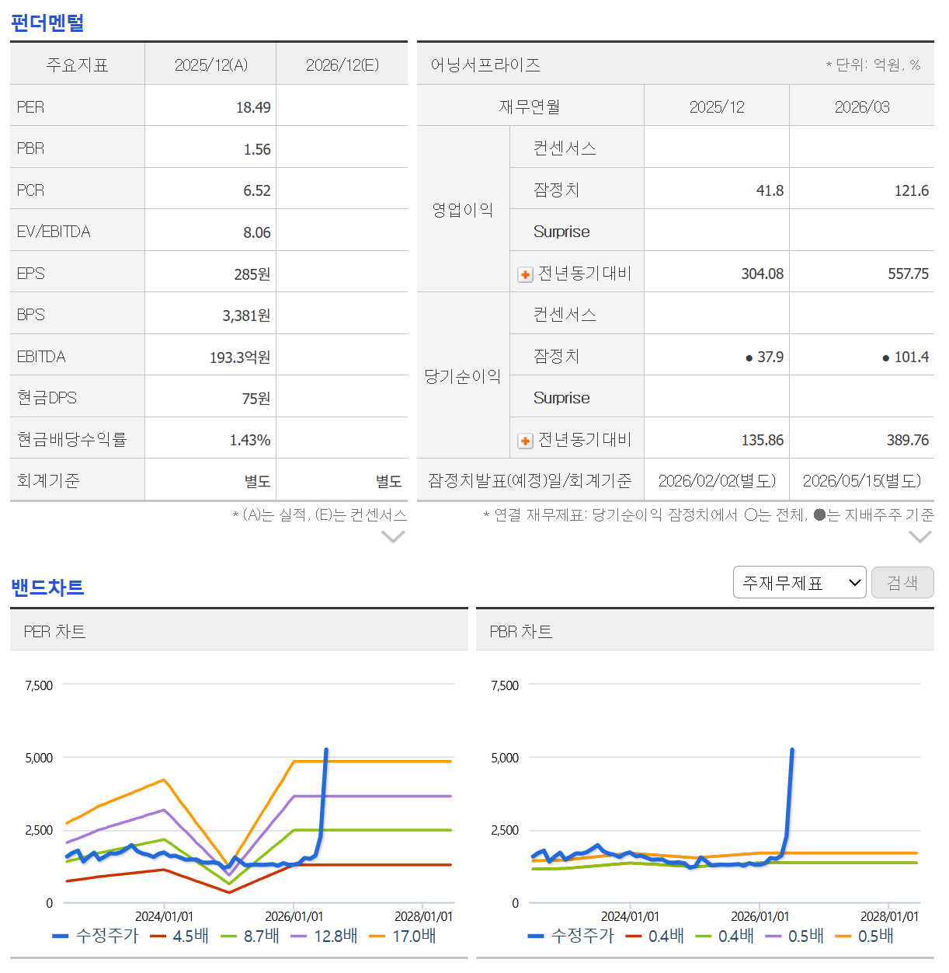This screenshot has width=949, height=973.
Task: Select the 현금배당수익률 value 1.43%
Action: tap(250, 441)
